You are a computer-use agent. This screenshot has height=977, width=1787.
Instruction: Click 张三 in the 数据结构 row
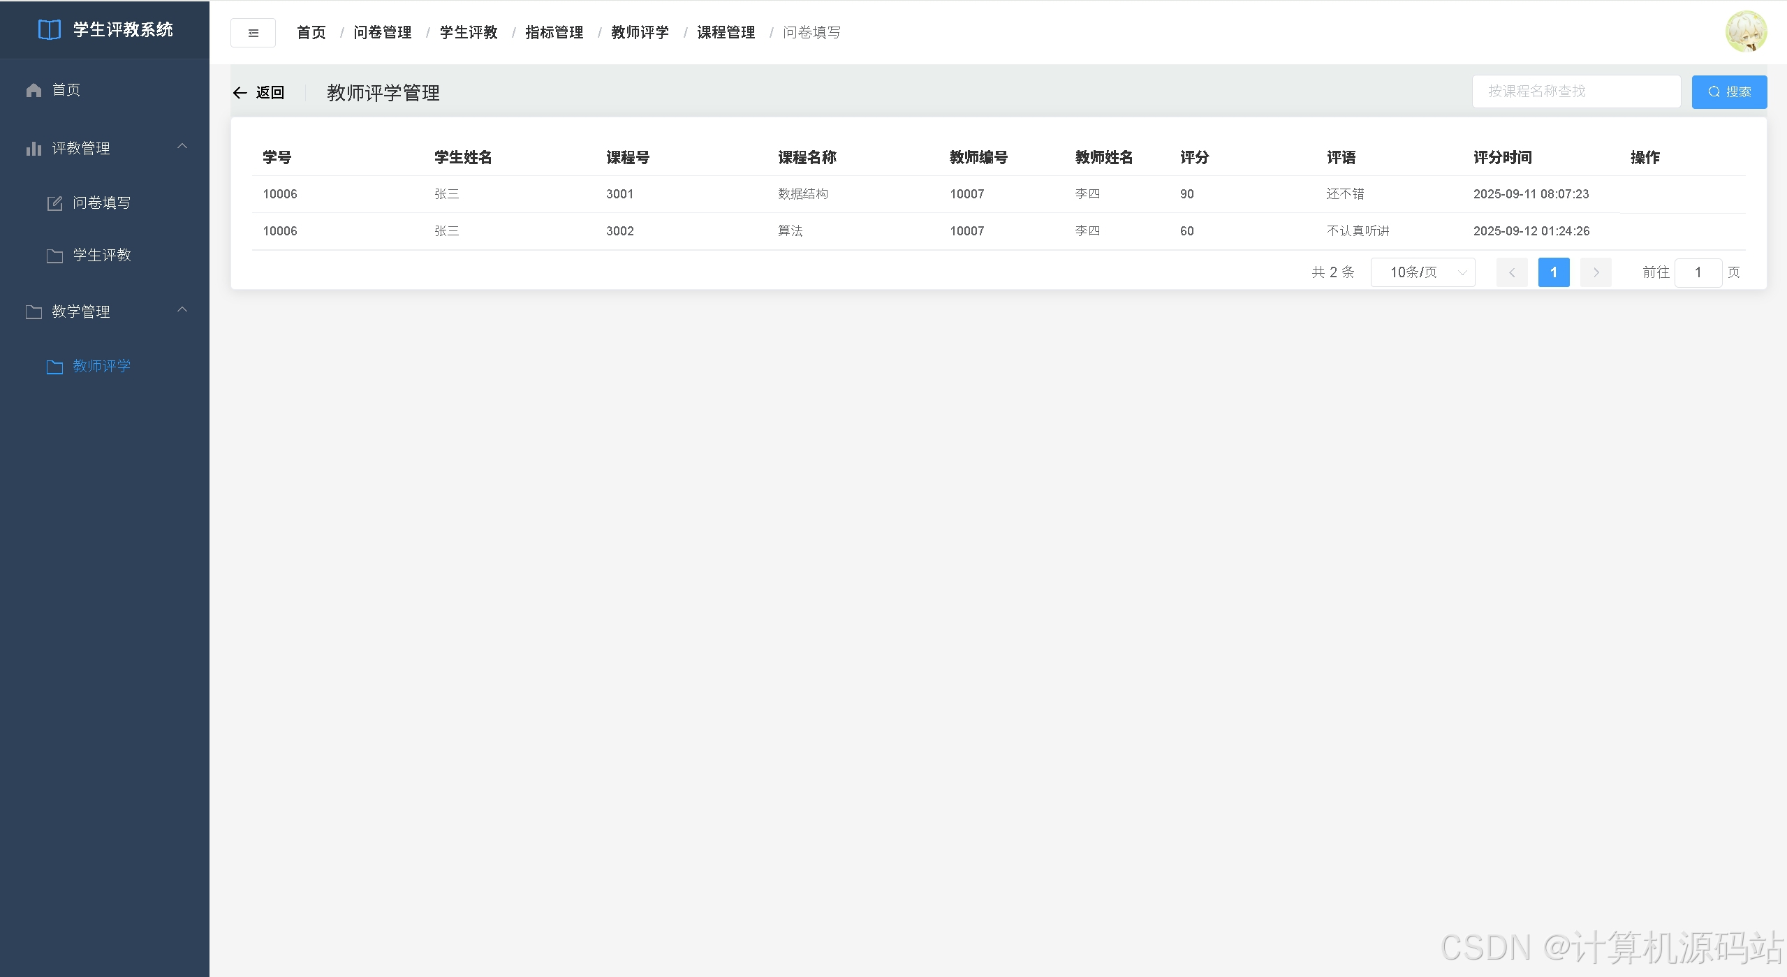tap(447, 194)
